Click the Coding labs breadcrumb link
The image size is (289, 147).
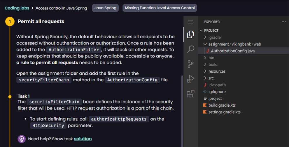click(17, 8)
